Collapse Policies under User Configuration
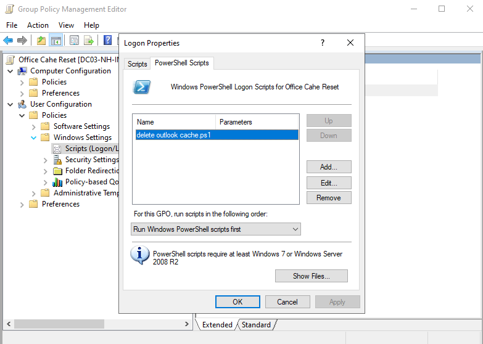This screenshot has height=344, width=483. tap(22, 115)
